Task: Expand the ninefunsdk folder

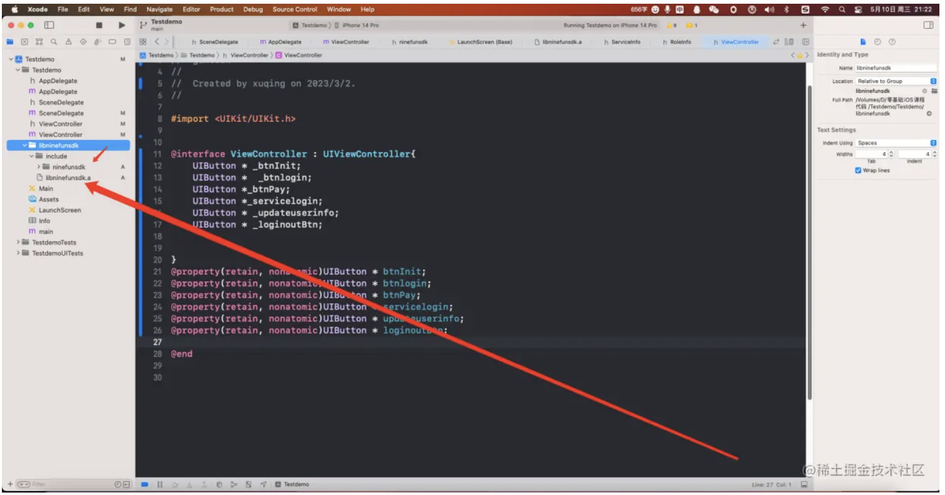Action: [x=38, y=167]
